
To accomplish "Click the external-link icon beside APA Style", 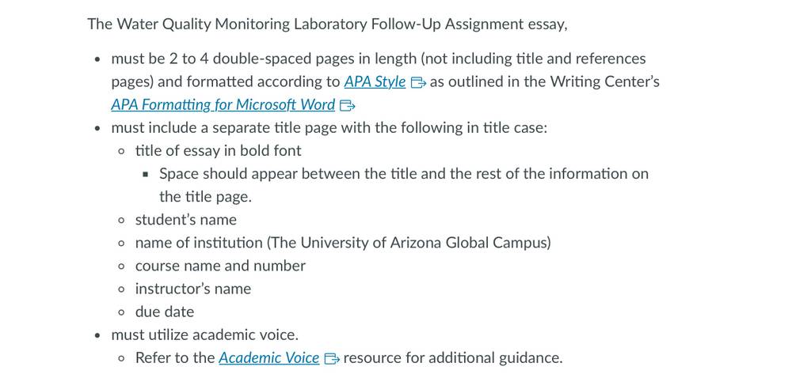I will tap(418, 83).
